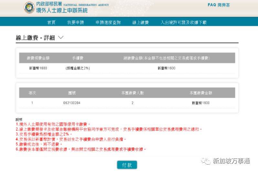258x172 pixels.
Task: Click the 境外人士線上申辦系統 site title
Action: tap(62, 11)
